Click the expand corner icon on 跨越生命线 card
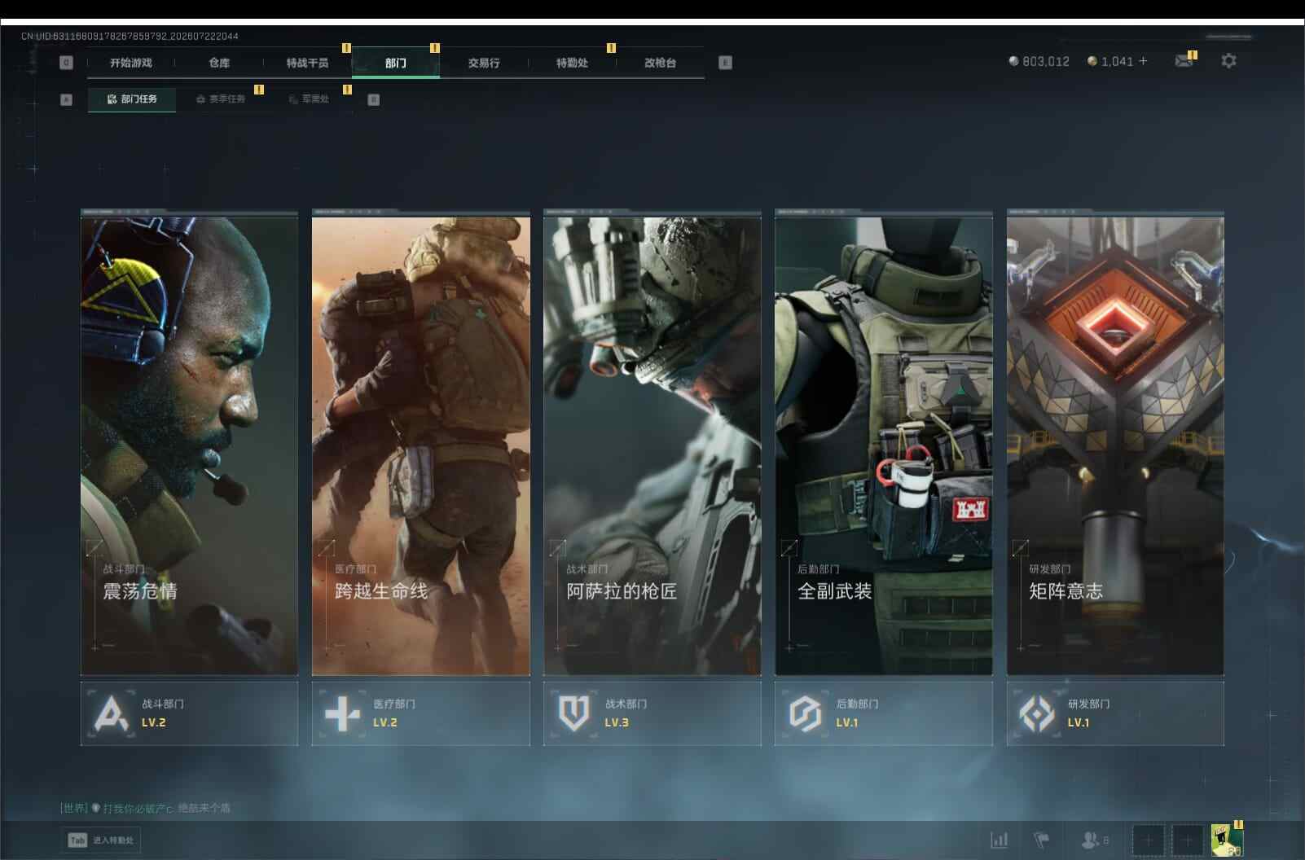1305x860 pixels. [x=326, y=547]
